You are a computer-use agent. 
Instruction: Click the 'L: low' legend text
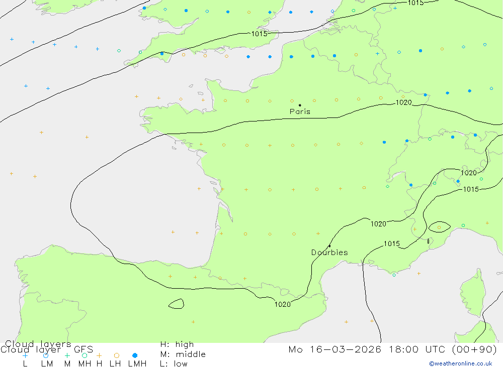(x=174, y=364)
